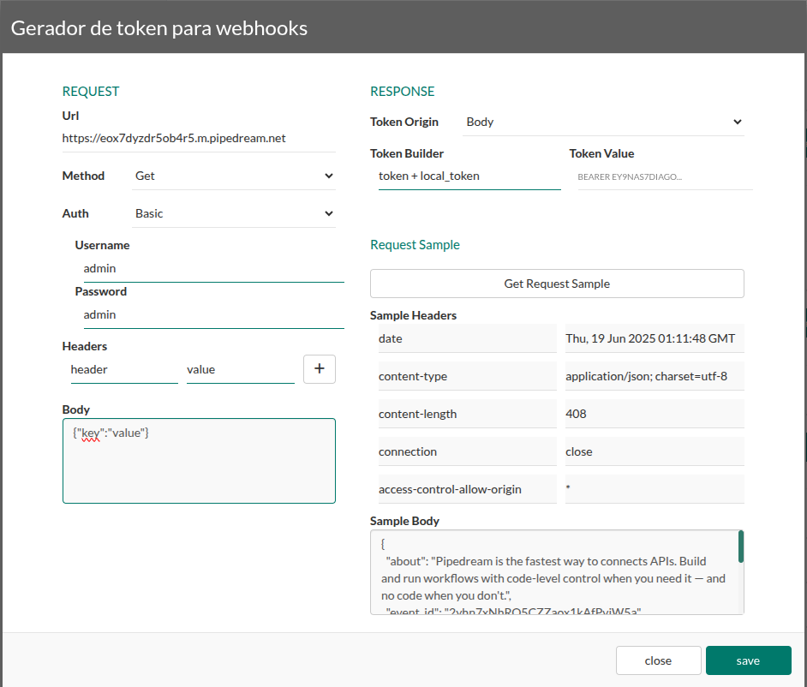Select the 'date' sample header key
807x687 pixels.
click(467, 338)
